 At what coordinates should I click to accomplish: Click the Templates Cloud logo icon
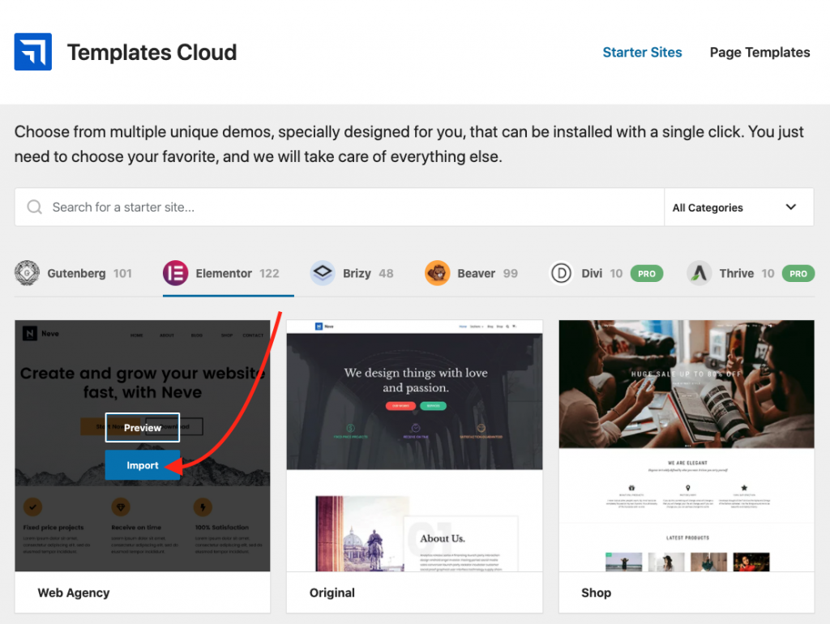[x=32, y=52]
